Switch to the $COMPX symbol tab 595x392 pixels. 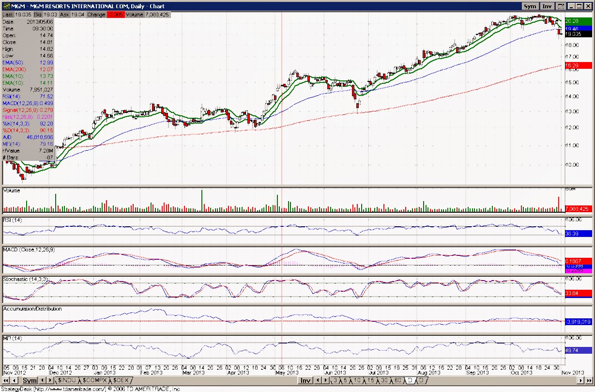(94, 381)
